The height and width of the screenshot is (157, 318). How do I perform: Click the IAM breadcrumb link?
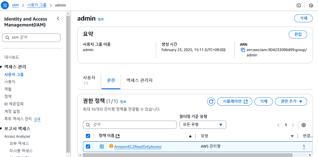point(15,5)
